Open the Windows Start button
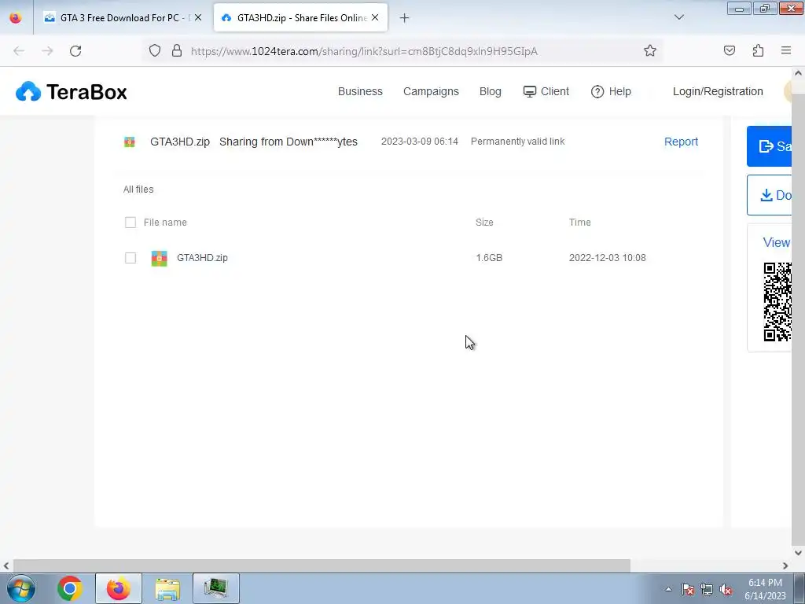 click(x=21, y=588)
